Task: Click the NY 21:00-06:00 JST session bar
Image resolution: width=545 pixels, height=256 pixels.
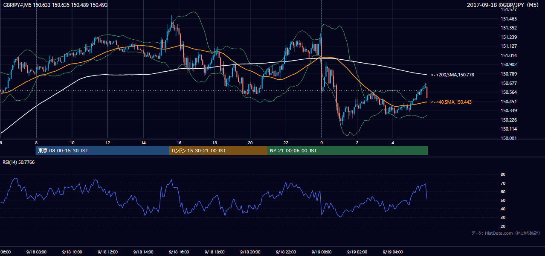Action: coord(348,151)
